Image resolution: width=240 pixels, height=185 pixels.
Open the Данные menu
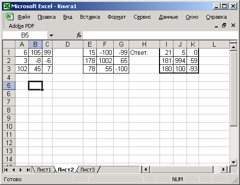coord(168,17)
